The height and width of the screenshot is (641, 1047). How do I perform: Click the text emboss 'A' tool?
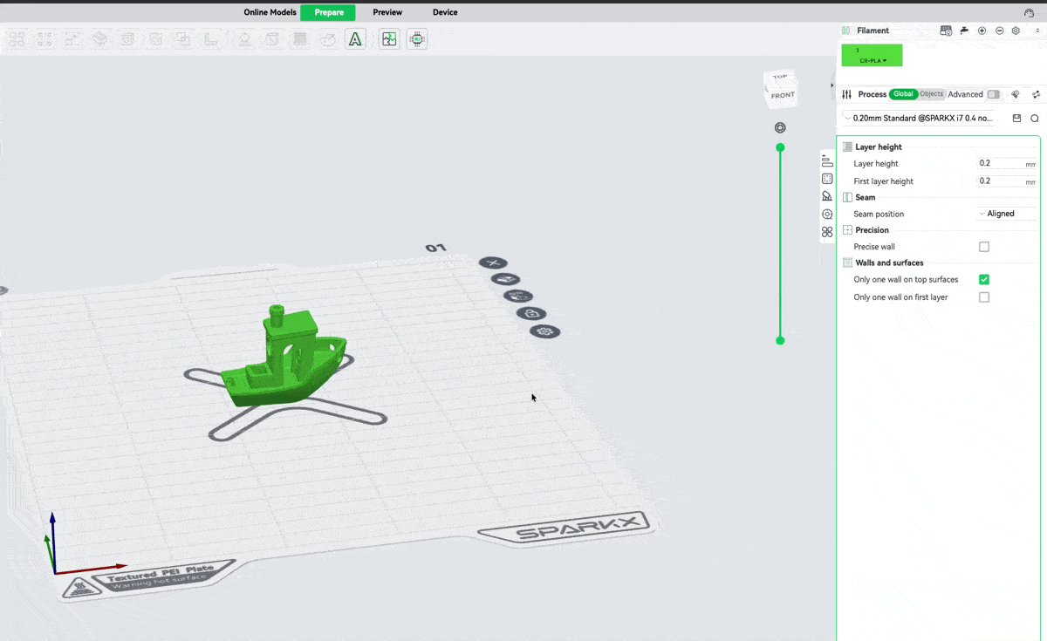(x=355, y=39)
